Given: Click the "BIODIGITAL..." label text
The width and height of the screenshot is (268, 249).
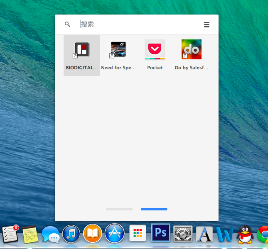Looking at the screenshot, I should [82, 68].
